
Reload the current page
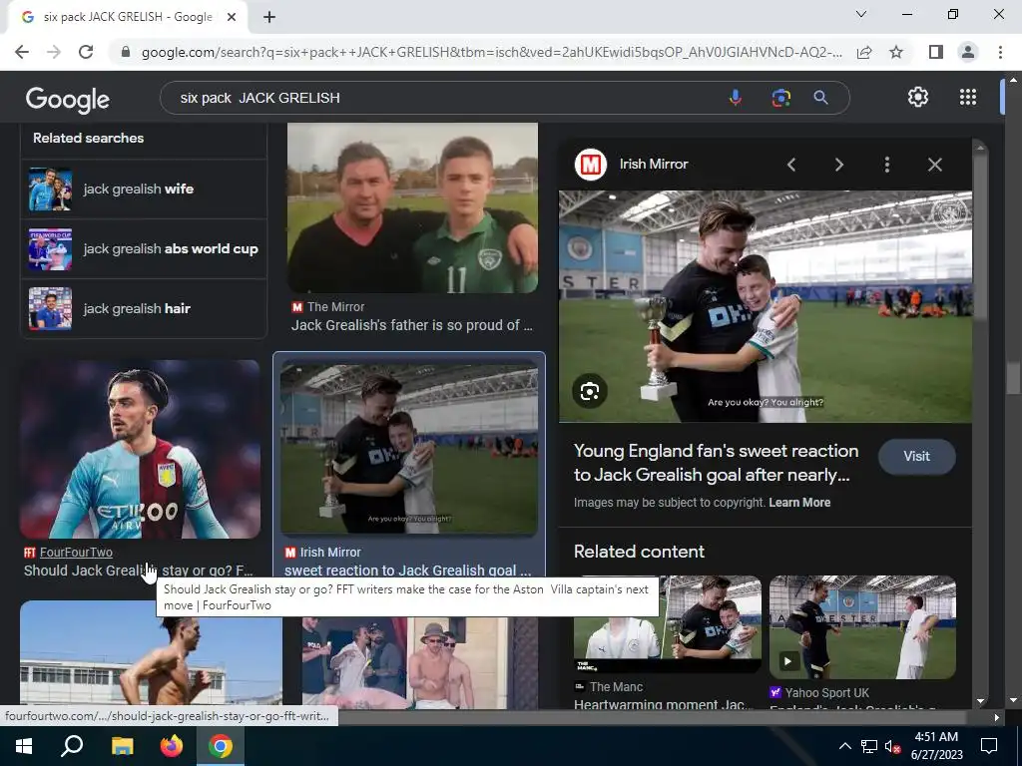(86, 52)
